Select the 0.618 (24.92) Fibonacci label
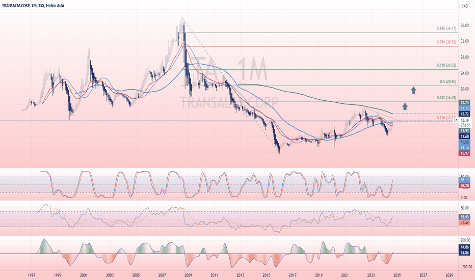This screenshot has width=475, height=280. tap(446, 65)
